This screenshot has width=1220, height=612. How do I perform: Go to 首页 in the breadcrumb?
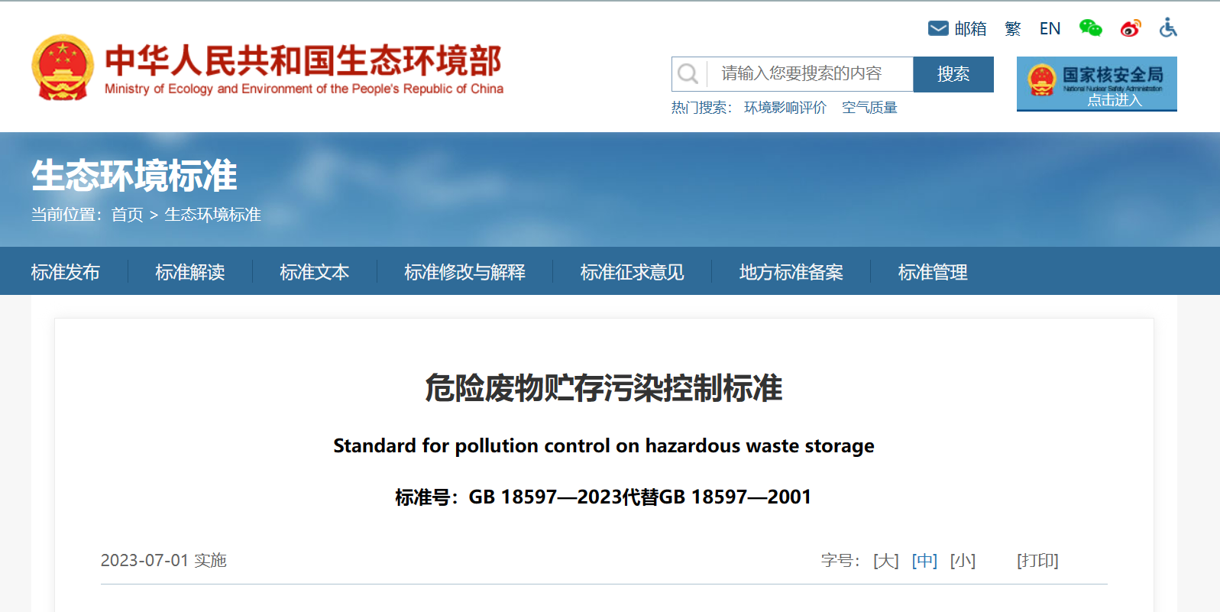[127, 215]
